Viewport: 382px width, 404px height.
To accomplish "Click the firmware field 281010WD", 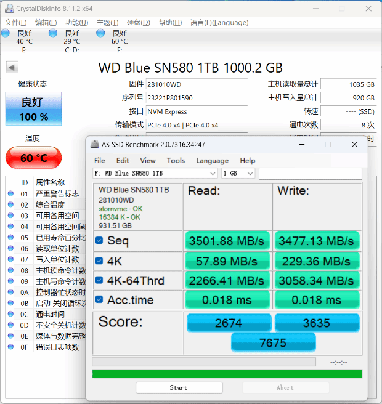I will 197,84.
